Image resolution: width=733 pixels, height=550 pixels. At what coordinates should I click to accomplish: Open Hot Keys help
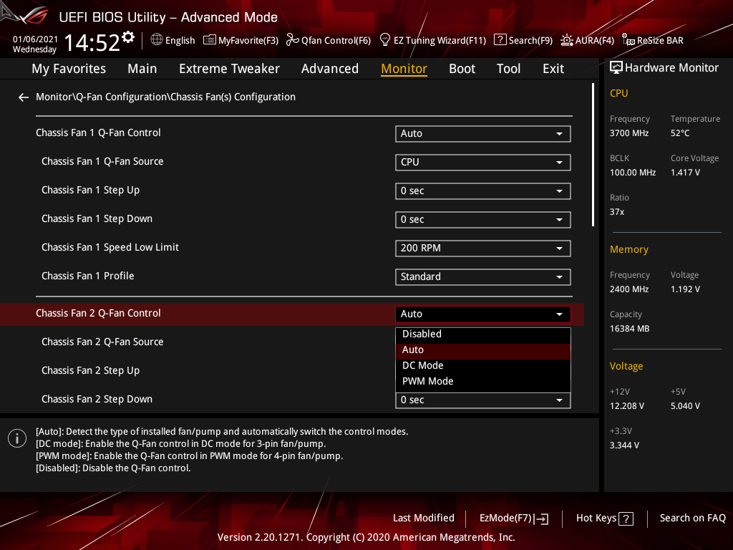(x=604, y=518)
